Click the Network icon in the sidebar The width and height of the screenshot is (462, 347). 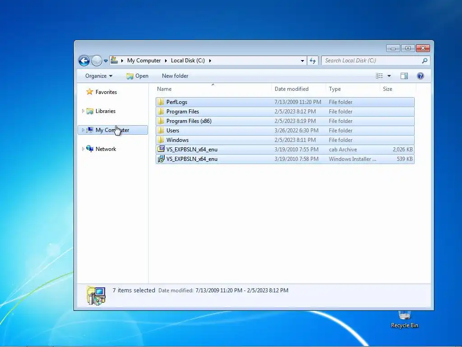click(90, 149)
